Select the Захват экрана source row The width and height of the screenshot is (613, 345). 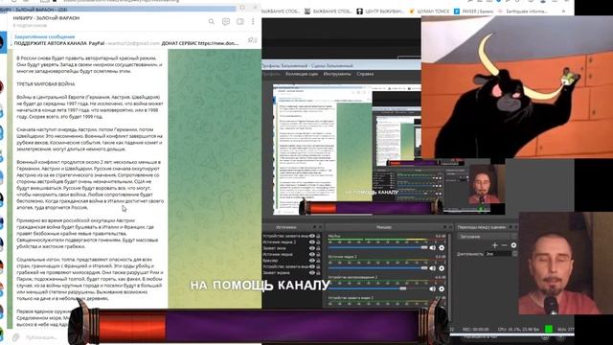(292, 272)
